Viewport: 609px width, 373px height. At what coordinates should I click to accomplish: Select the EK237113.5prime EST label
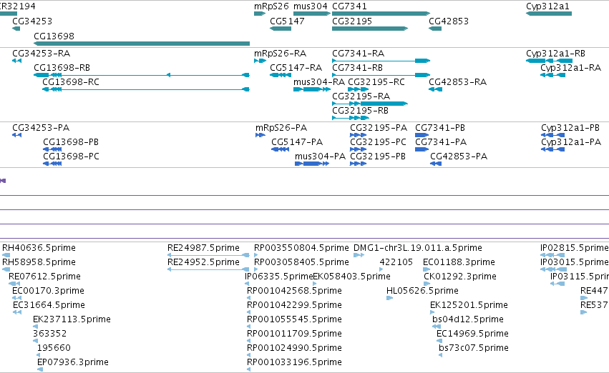(x=72, y=320)
